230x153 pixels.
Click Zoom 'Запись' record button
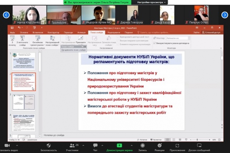pyautogui.click(x=142, y=147)
